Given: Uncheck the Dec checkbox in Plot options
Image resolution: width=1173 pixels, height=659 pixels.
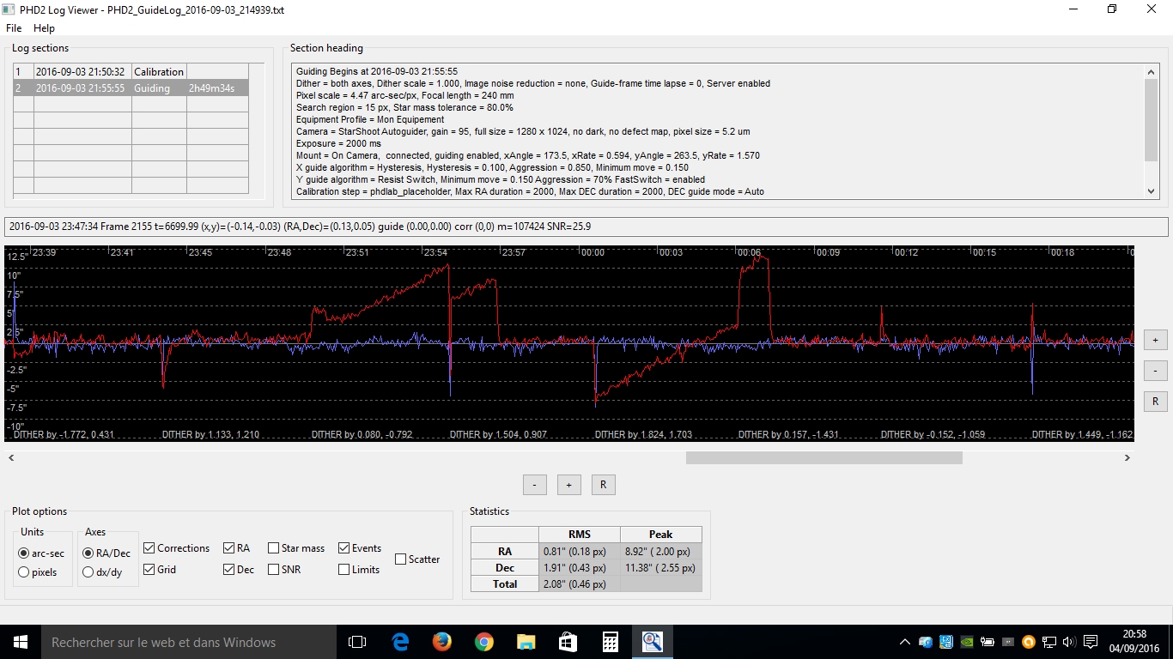Looking at the screenshot, I should [x=229, y=570].
